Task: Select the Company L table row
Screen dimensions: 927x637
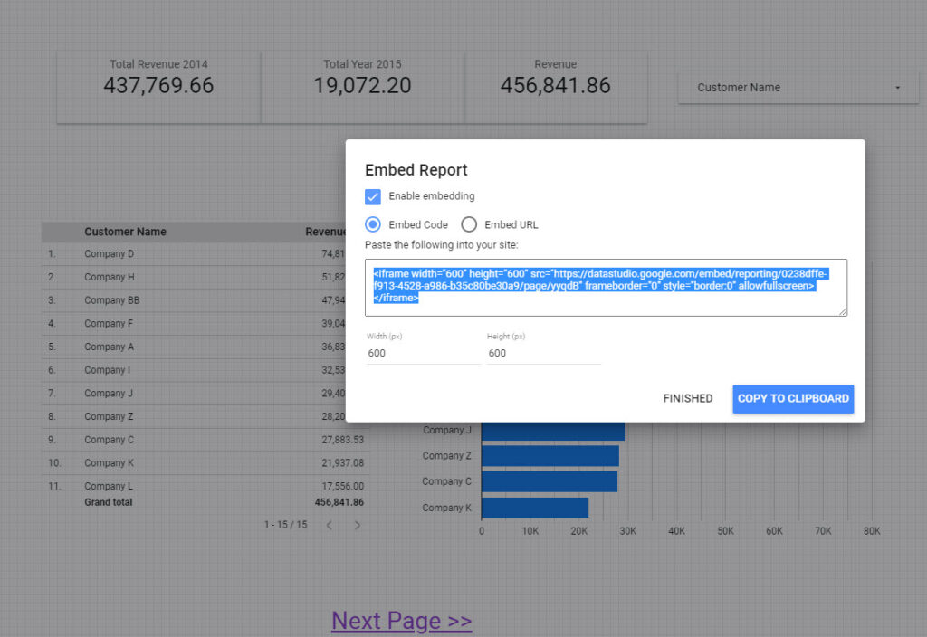Action: [205, 486]
